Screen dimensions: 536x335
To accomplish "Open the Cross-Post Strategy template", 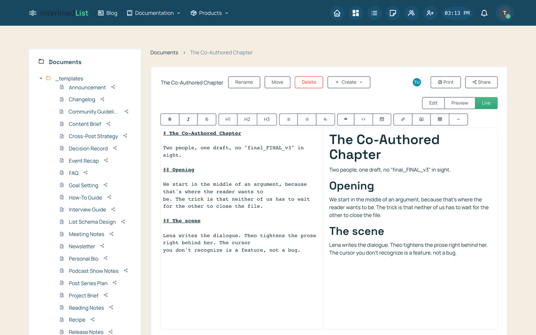I will [93, 136].
